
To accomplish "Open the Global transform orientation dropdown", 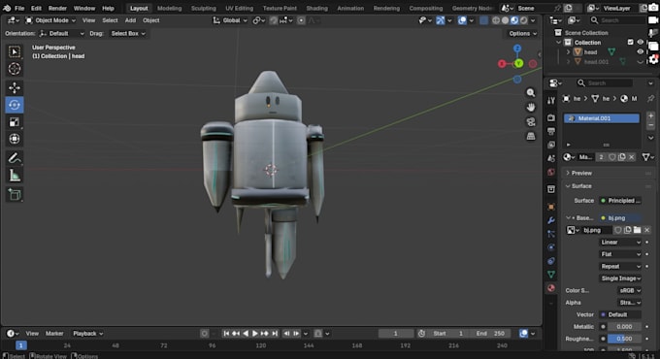I will [230, 20].
